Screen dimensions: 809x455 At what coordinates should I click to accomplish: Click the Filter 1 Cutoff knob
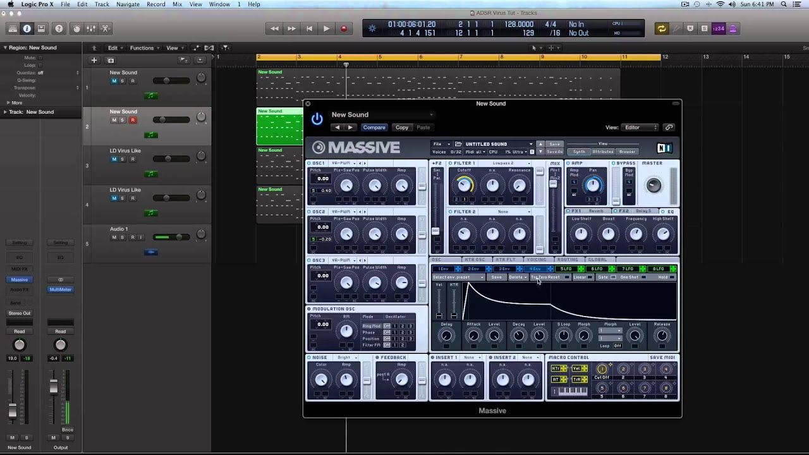tap(464, 185)
